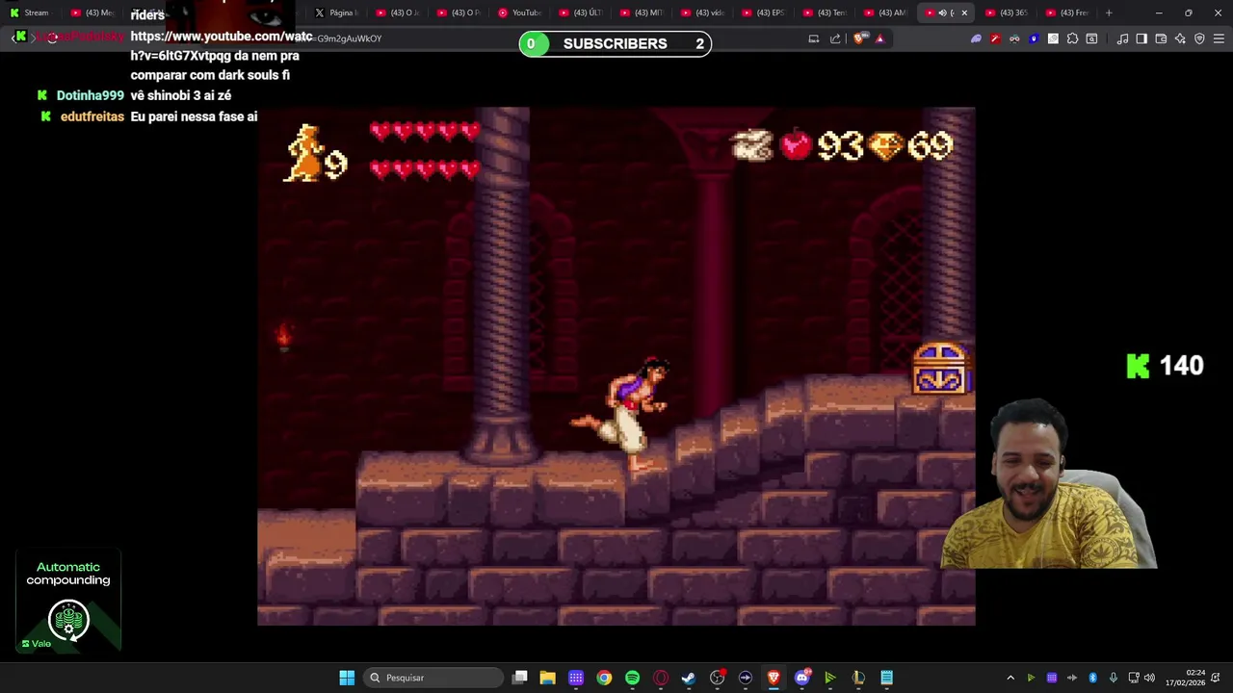Open the 'YouTube' music tab

(x=518, y=13)
